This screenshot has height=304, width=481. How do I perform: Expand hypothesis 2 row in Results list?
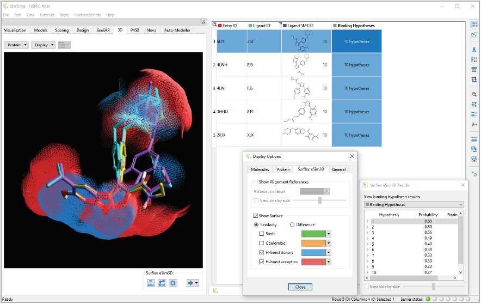tap(367, 227)
